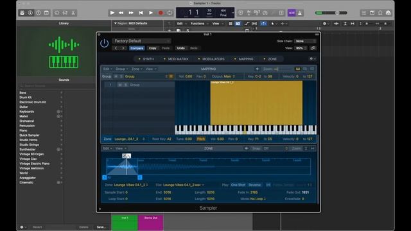The height and width of the screenshot is (231, 411).
Task: Click the fade handle above the waveform
Action: click(127, 156)
